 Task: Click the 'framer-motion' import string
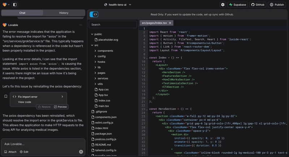(x=197, y=36)
